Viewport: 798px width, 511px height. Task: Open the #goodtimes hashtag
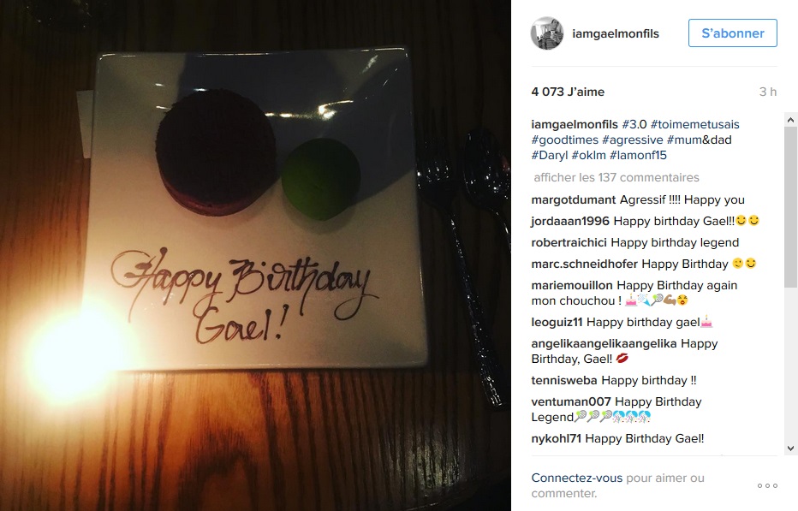565,140
